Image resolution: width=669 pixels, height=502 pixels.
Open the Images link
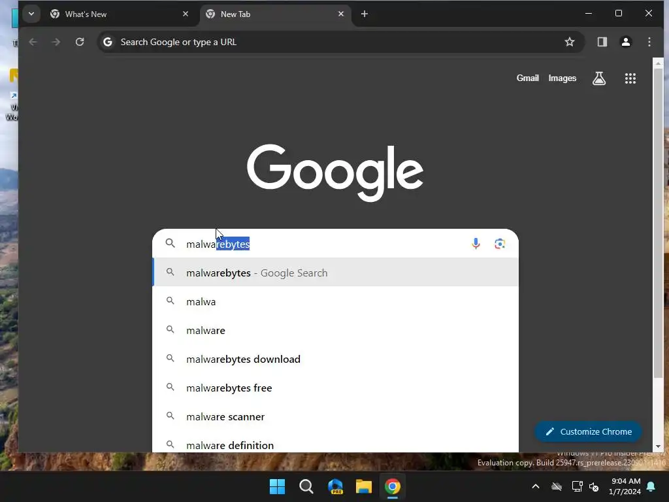tap(563, 78)
